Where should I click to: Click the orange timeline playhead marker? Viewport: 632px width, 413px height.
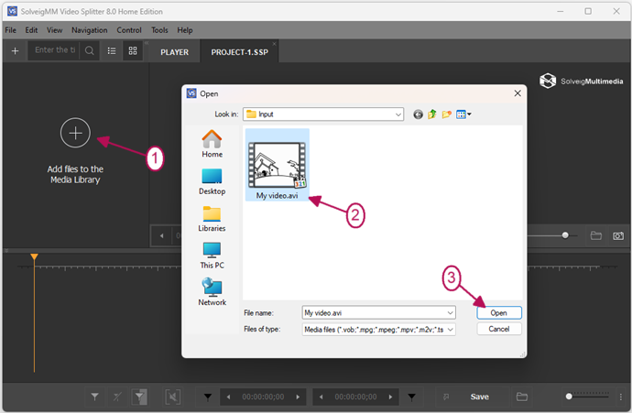34,256
